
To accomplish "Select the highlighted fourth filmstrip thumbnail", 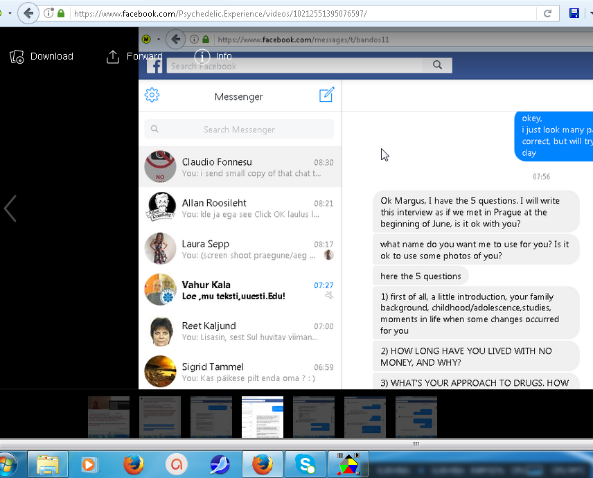I will coord(263,417).
